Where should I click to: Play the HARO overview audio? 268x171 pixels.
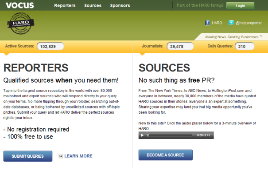(142, 135)
